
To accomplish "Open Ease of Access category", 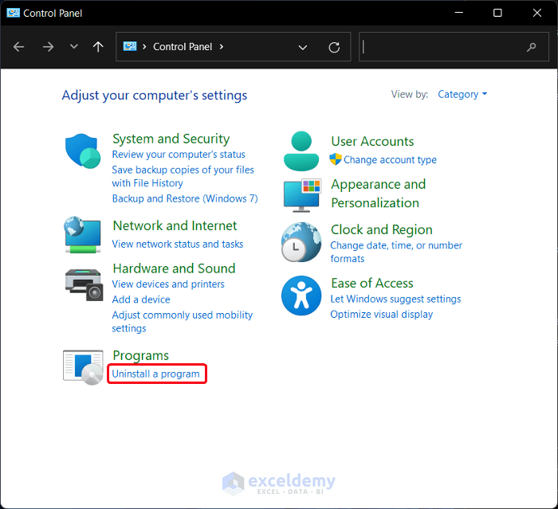I will (x=372, y=283).
